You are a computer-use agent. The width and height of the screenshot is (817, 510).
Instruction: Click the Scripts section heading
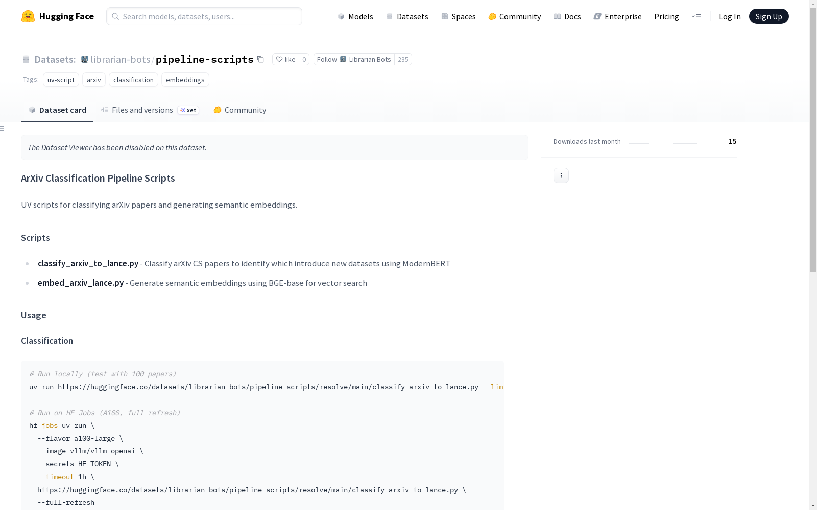click(35, 238)
